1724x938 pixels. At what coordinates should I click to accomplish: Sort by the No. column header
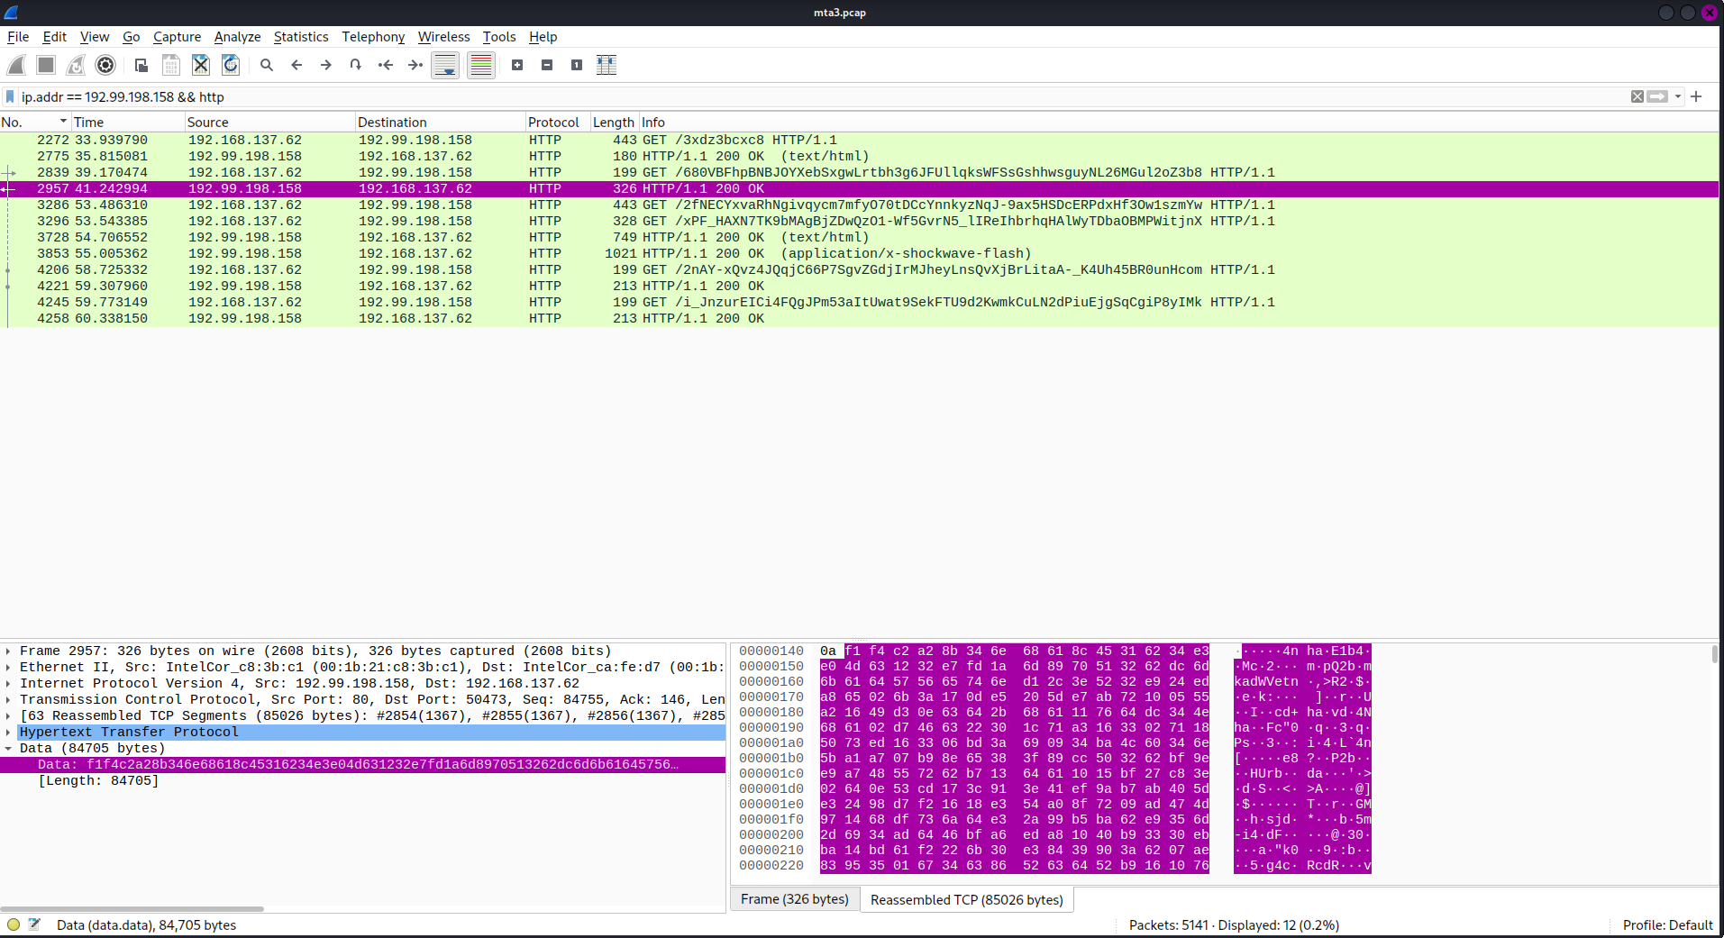tap(35, 122)
